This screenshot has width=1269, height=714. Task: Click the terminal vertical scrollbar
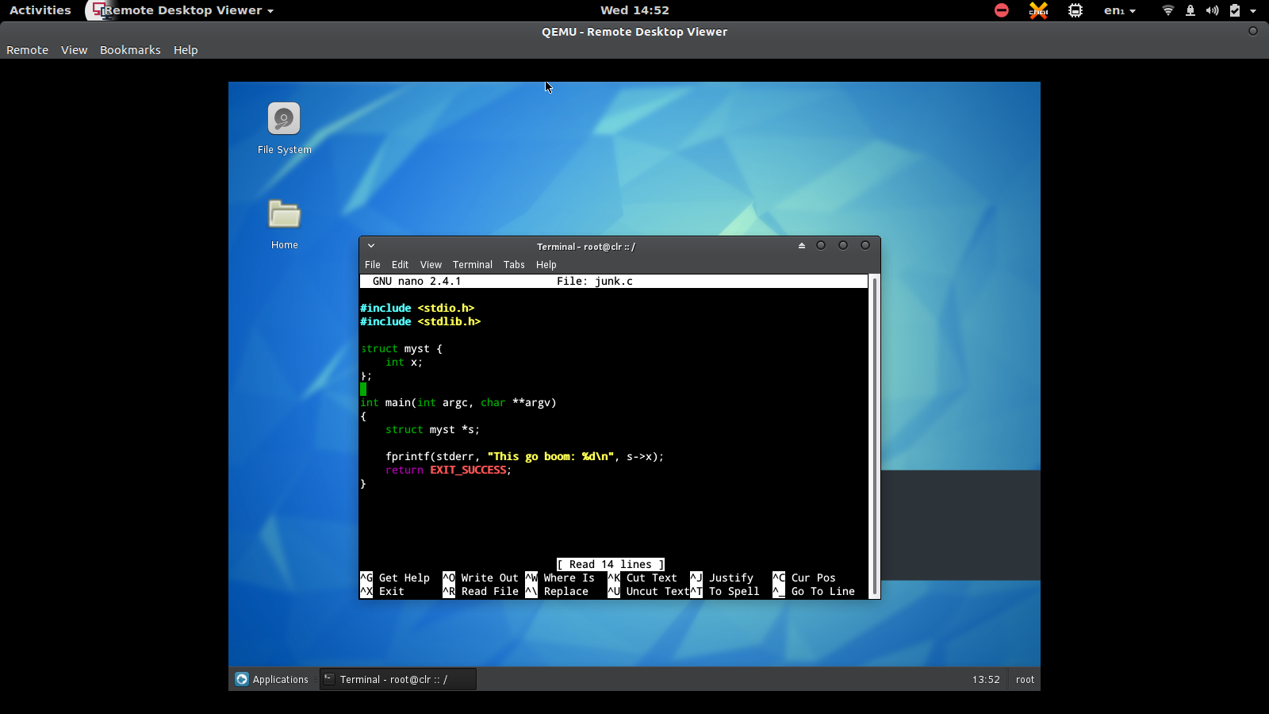coord(875,435)
